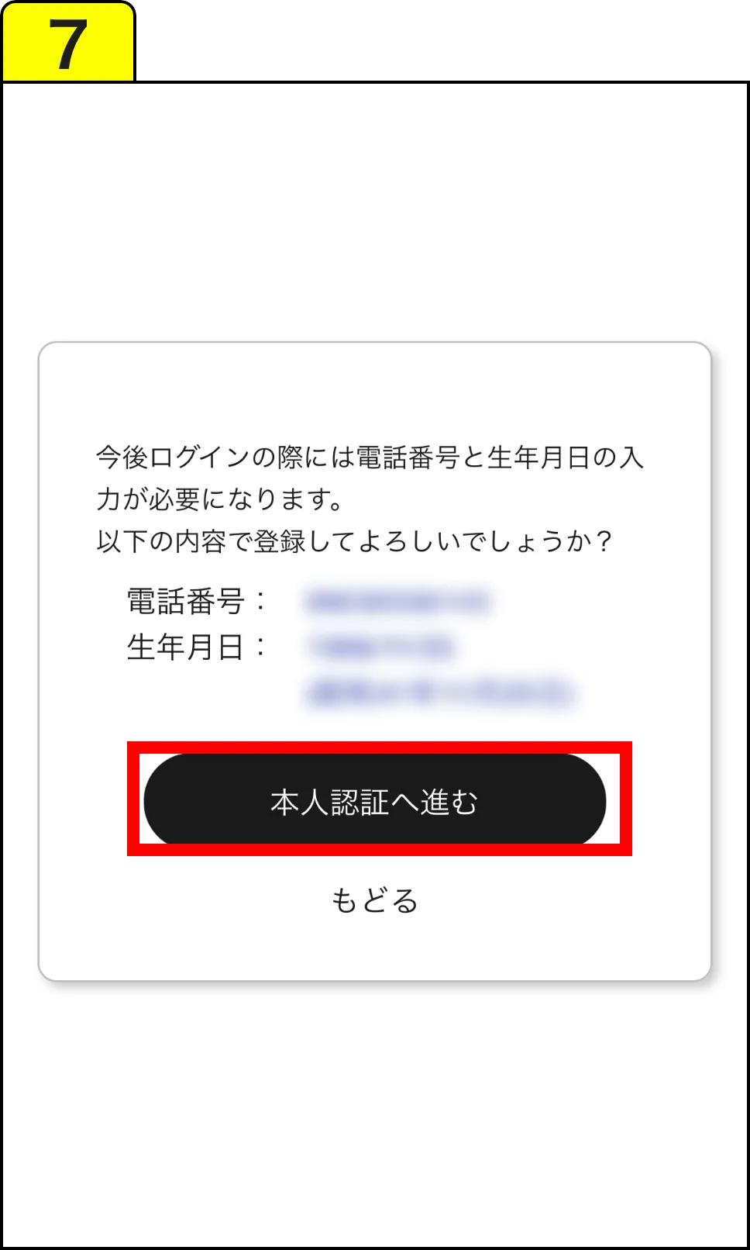Select the 電話番号 label
750x1250 pixels.
tap(186, 601)
